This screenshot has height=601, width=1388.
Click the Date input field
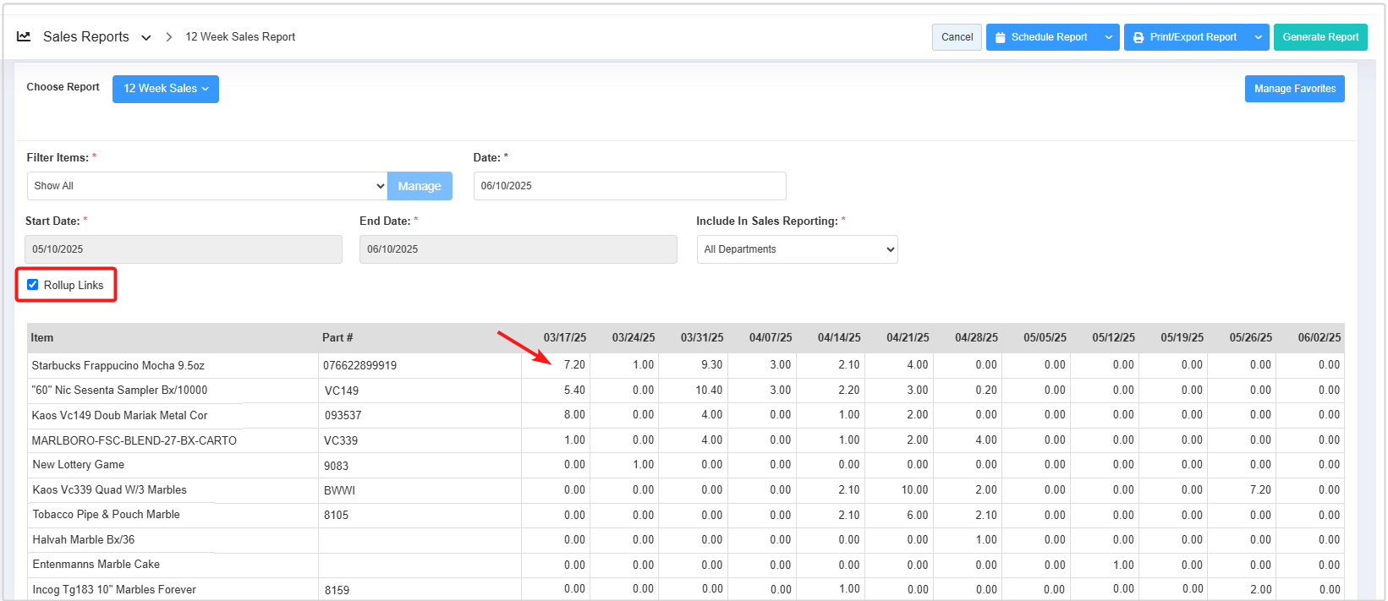[629, 186]
